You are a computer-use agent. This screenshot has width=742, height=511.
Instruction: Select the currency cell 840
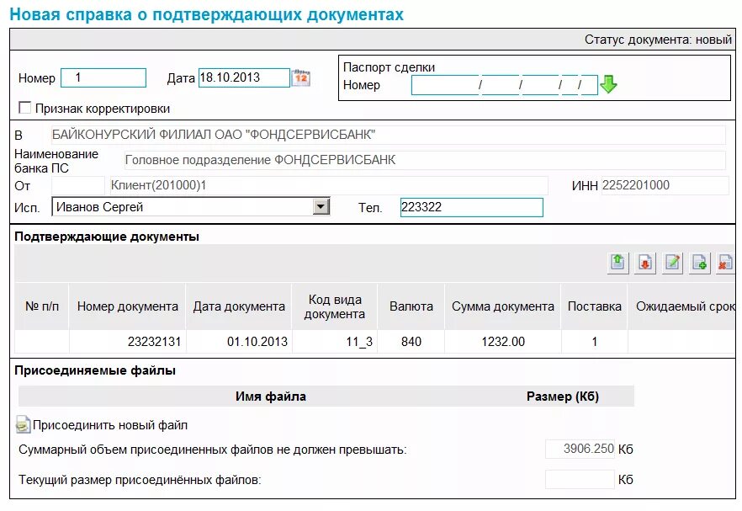tap(411, 342)
